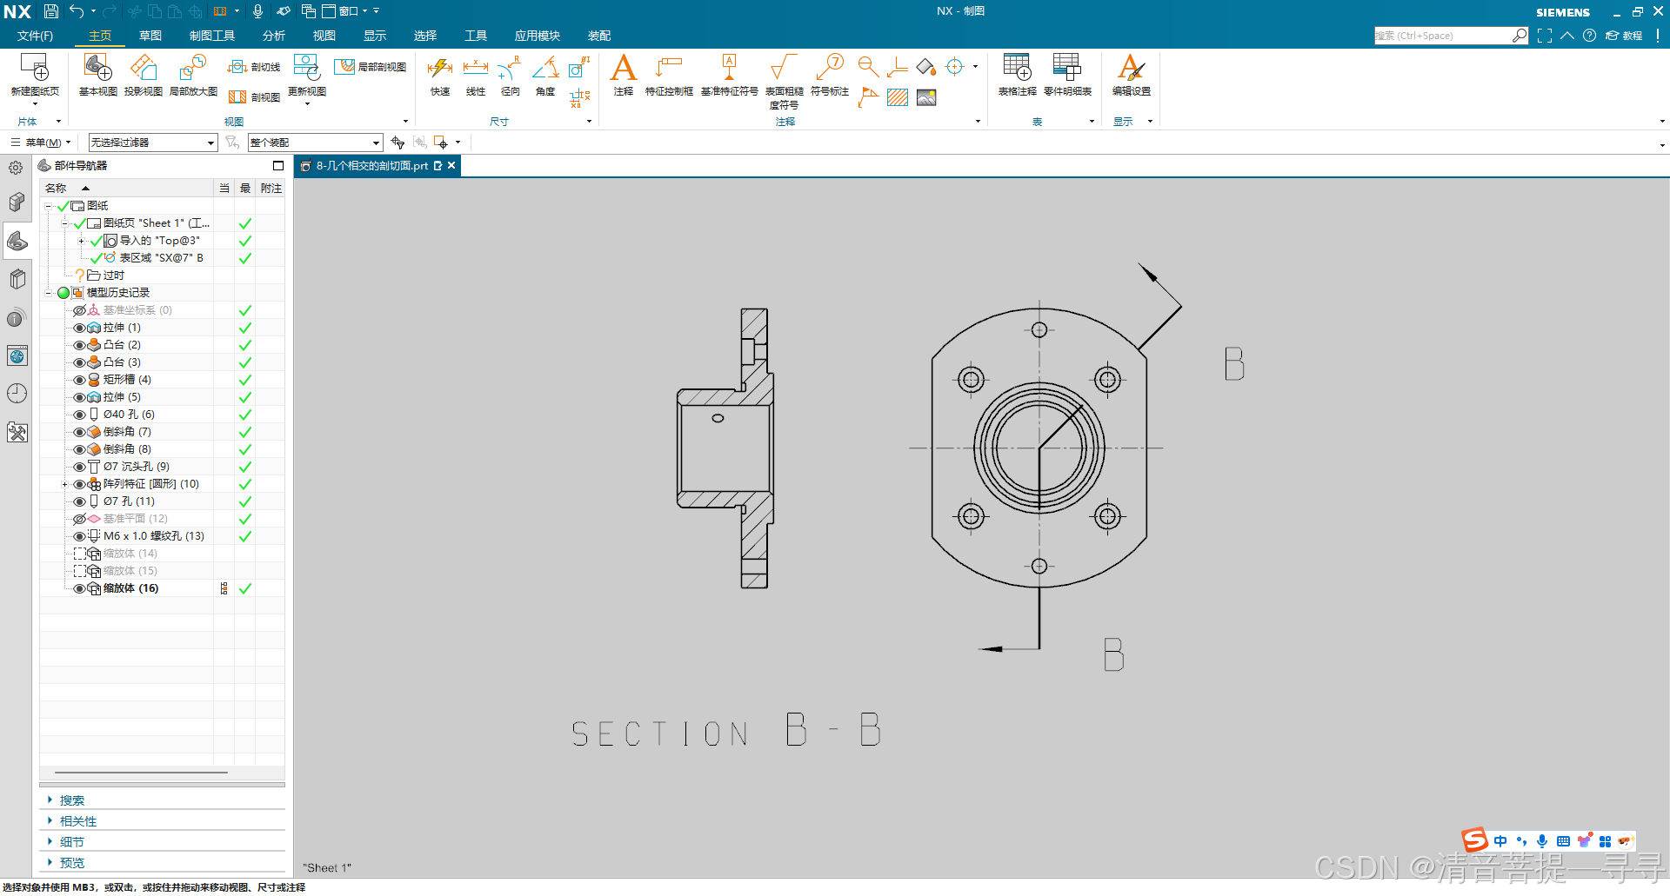The height and width of the screenshot is (896, 1670).
Task: Toggle visibility of 缩放体 (16) feature
Action: click(79, 588)
